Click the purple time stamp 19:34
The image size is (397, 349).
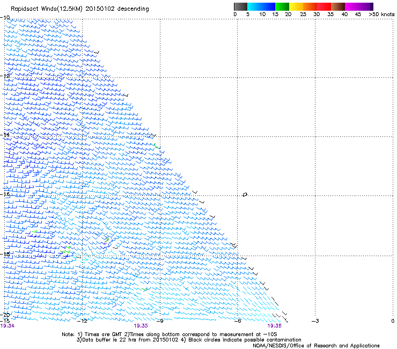8,326
